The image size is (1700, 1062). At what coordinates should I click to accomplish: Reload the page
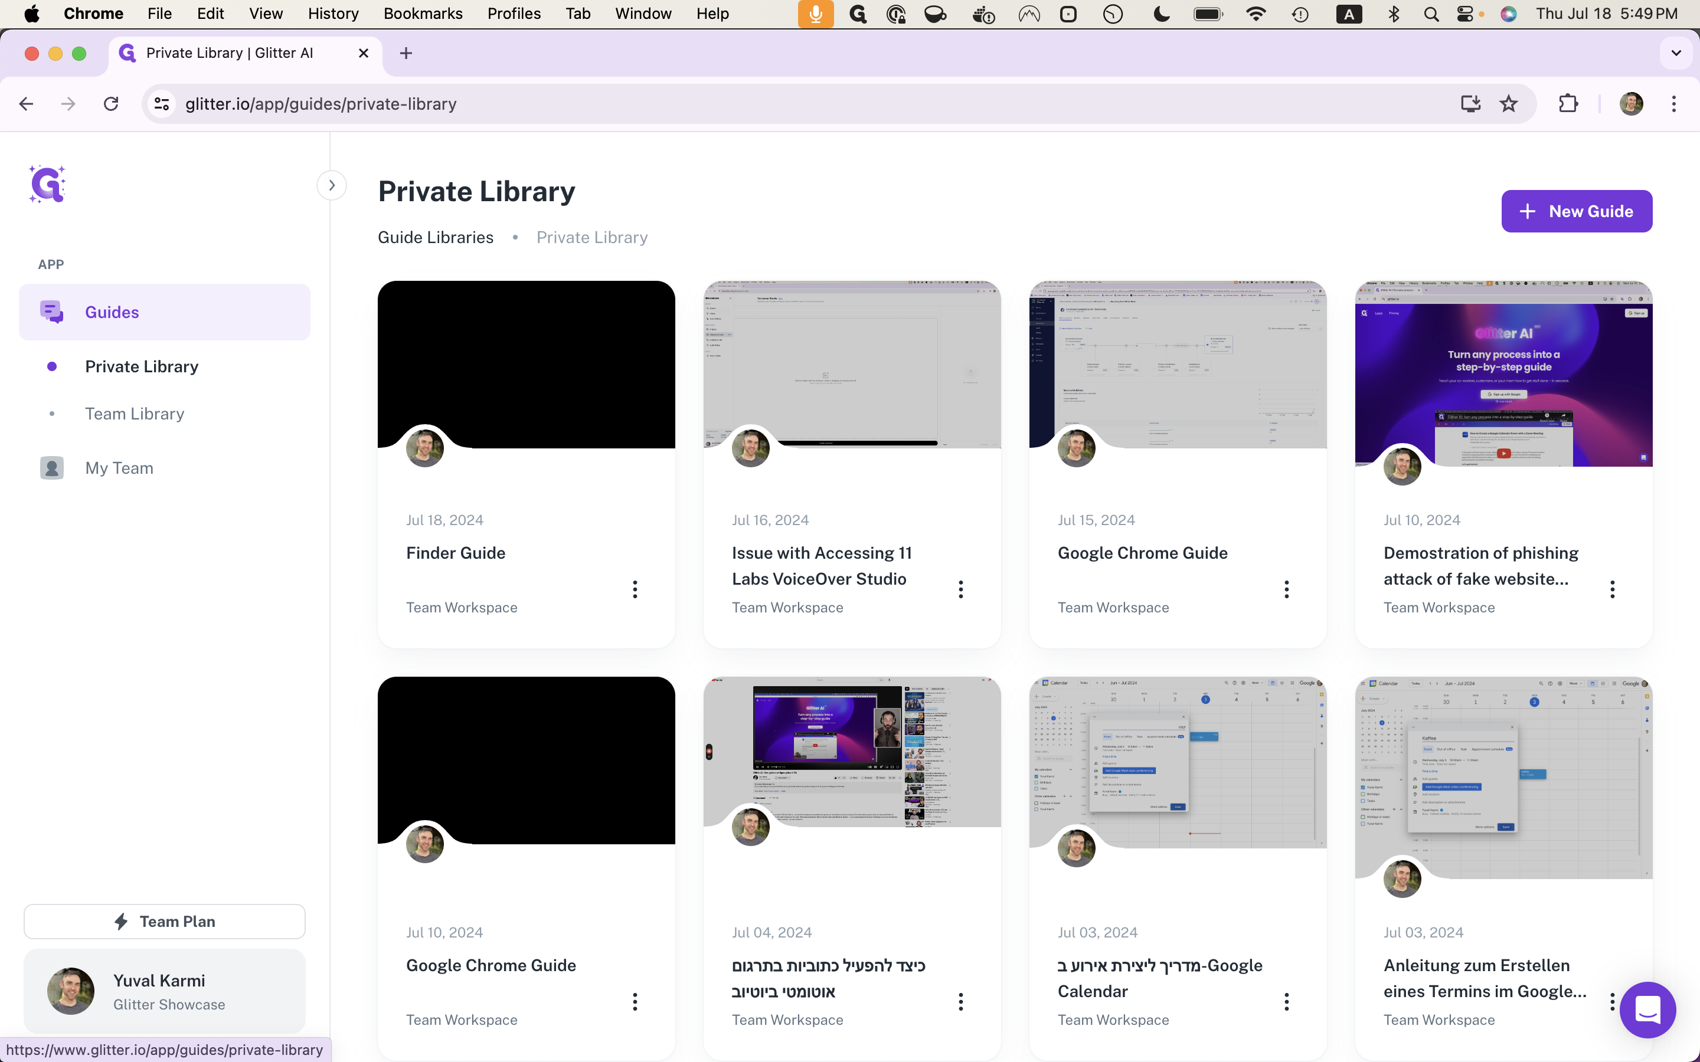111,104
